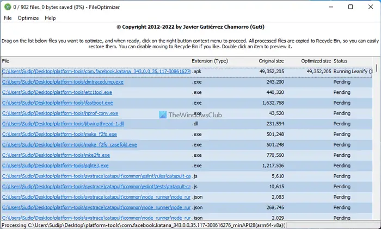Open the Help menu

[50, 18]
